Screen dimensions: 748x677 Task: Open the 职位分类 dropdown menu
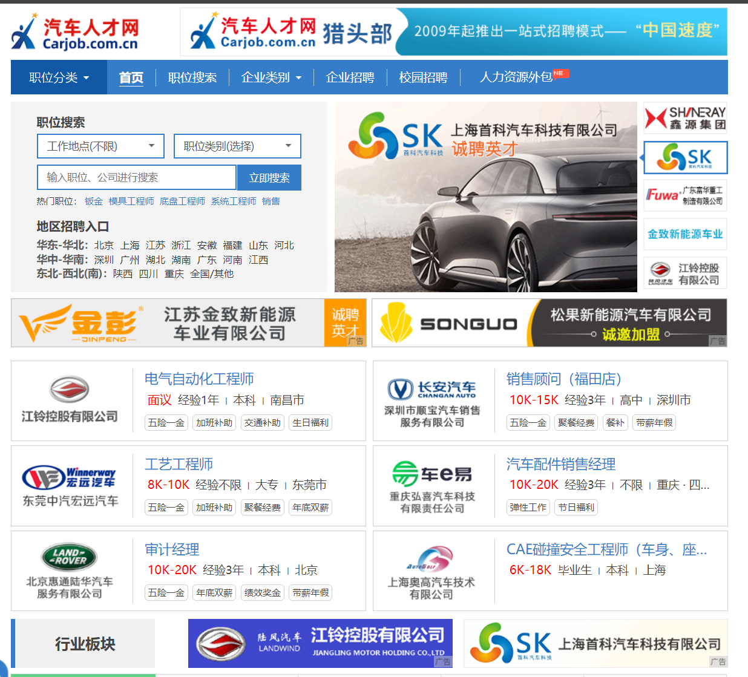(59, 77)
